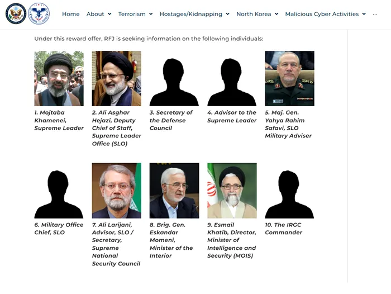Screen dimensions: 391x294
Task: Click the Secretary of the Defense Council silhouette
Action: [x=174, y=82]
